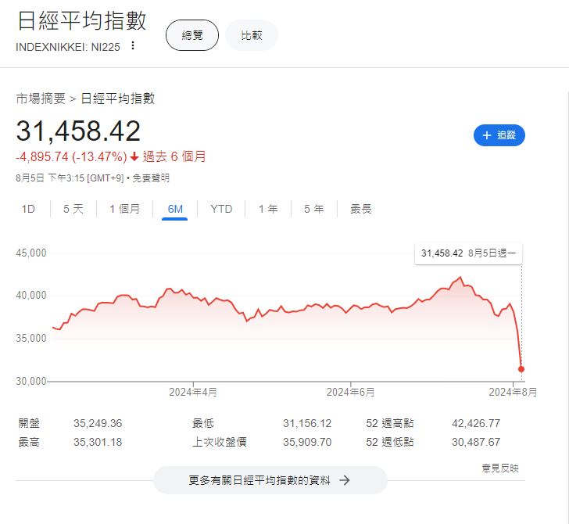
Task: Click the red endpoint dot on chart
Action: click(521, 368)
